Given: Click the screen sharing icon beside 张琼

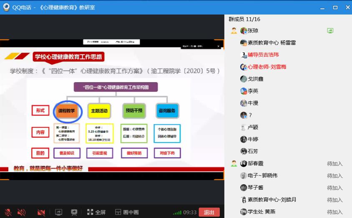Looking at the screenshot, I should [330, 30].
